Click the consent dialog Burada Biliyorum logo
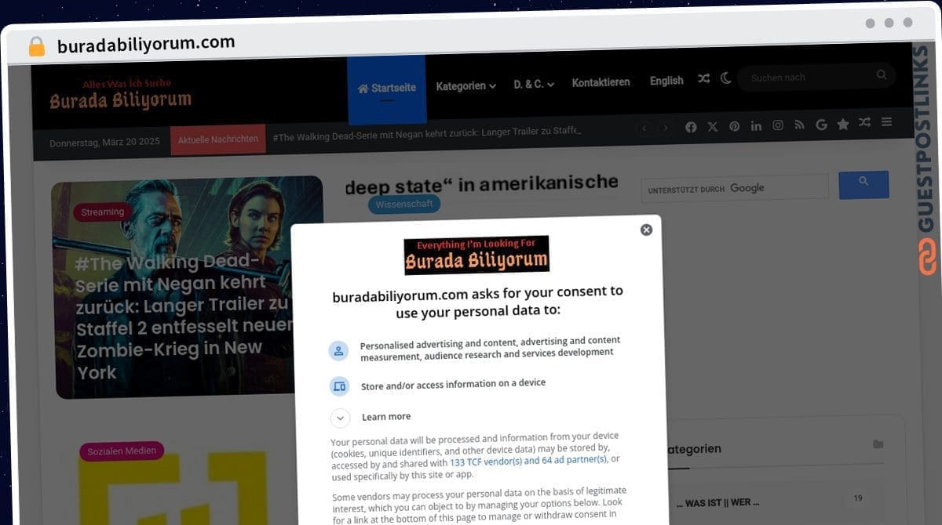The image size is (942, 525). 476,255
